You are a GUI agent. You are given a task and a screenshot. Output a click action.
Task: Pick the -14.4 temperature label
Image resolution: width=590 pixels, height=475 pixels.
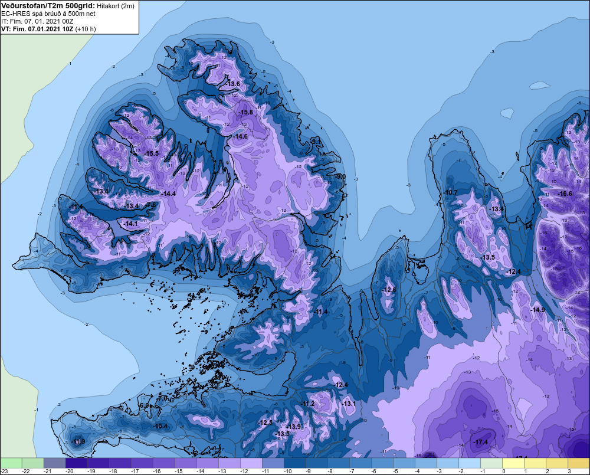(x=169, y=194)
